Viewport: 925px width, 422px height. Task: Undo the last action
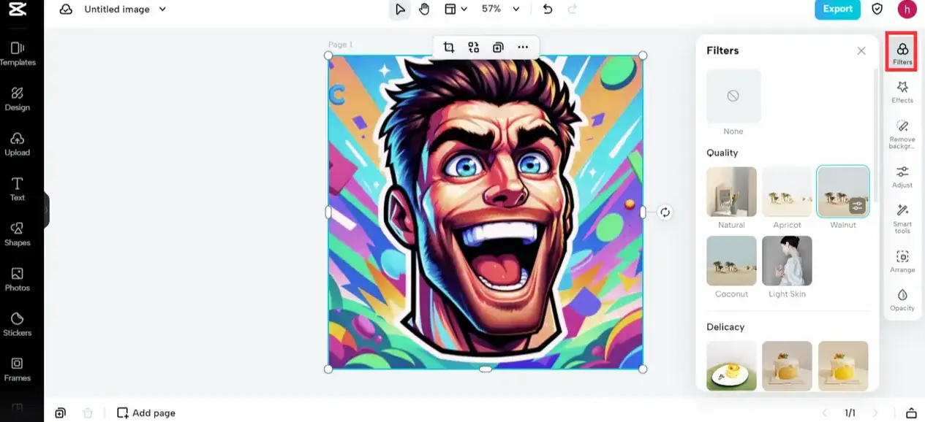(548, 9)
